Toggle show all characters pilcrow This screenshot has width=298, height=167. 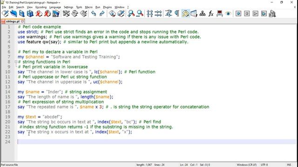click(x=177, y=13)
